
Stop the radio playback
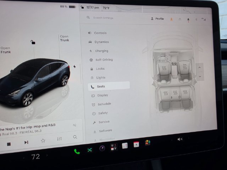(x=9, y=144)
